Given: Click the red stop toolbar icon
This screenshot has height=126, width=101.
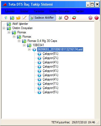Looking at the screenshot, I should click(x=66, y=18).
